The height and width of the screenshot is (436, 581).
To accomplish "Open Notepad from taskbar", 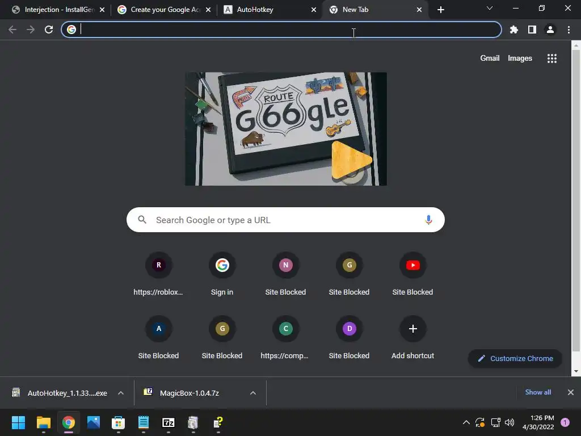I will (144, 422).
